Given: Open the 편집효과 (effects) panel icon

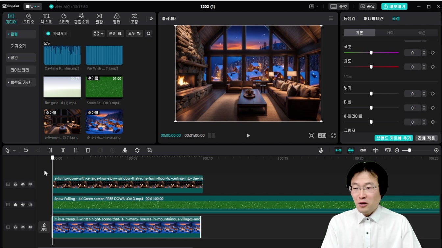Looking at the screenshot, I should 81,19.
